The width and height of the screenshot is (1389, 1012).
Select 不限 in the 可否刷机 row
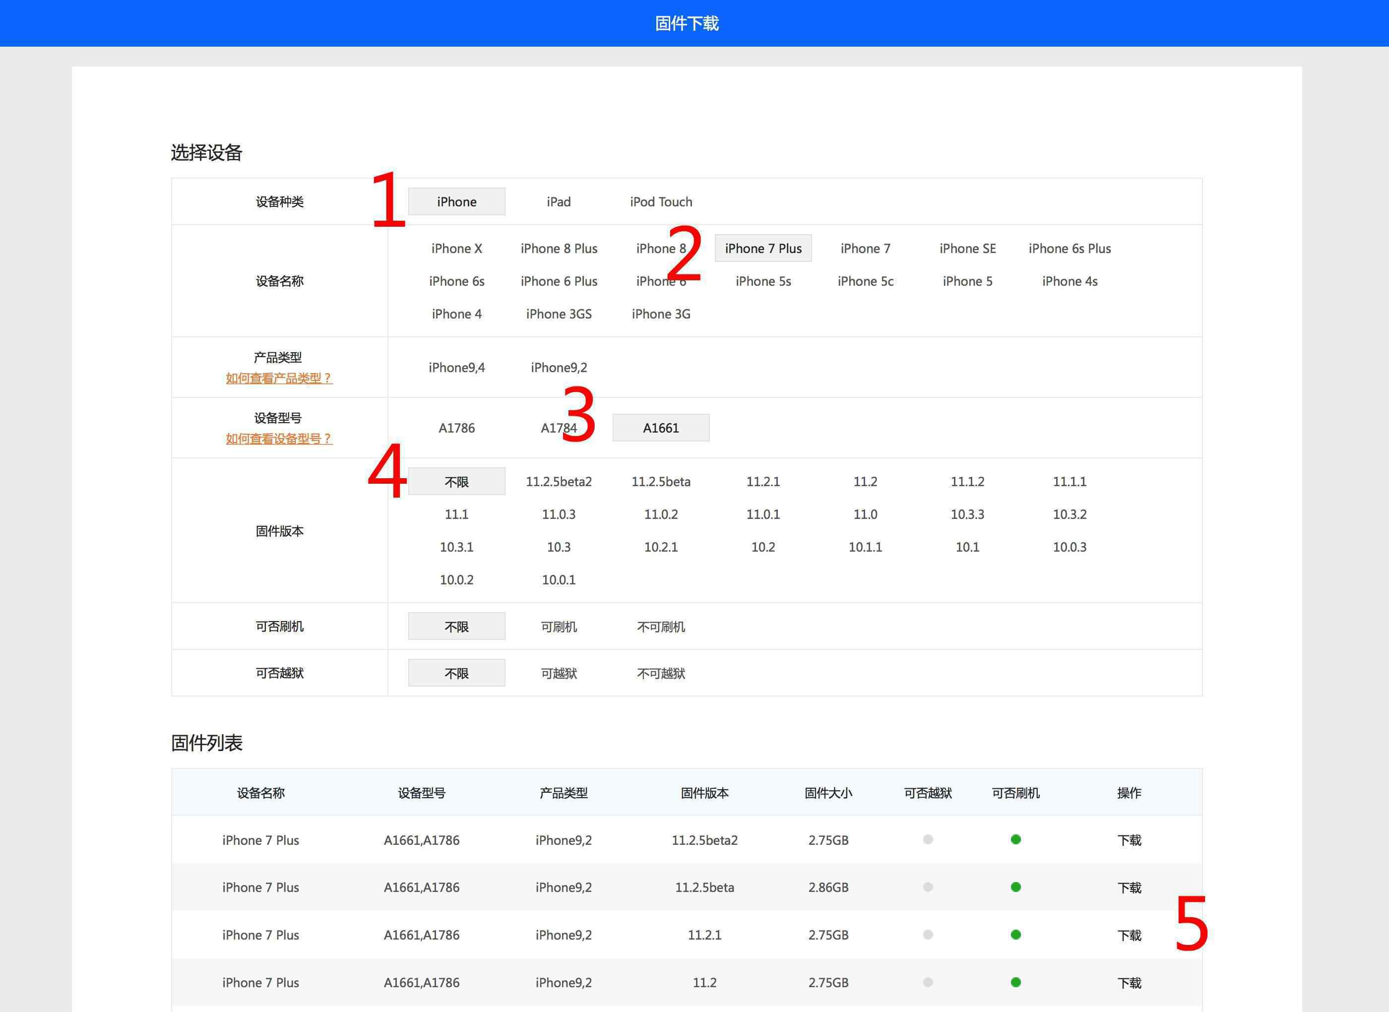click(x=456, y=626)
